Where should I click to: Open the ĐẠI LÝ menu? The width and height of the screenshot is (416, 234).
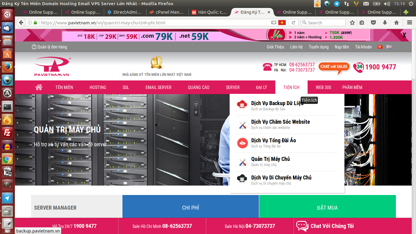pos(261,87)
